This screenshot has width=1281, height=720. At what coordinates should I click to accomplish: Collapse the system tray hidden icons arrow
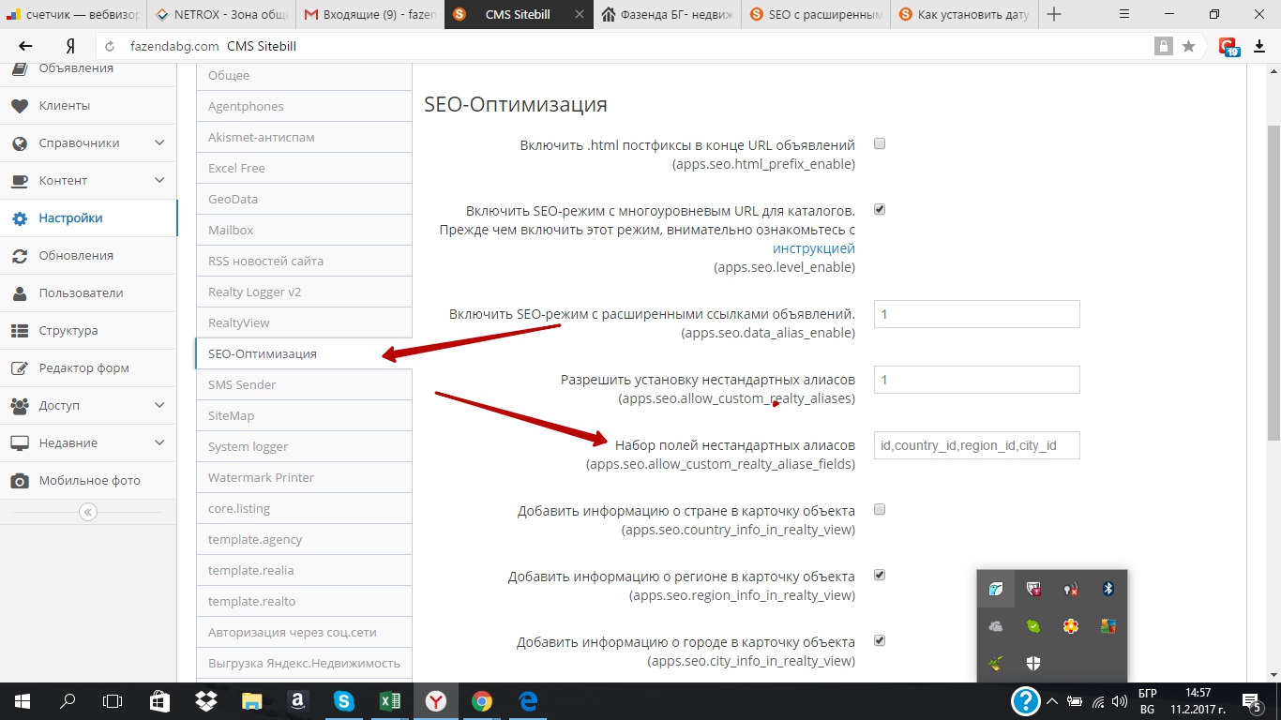click(1052, 700)
